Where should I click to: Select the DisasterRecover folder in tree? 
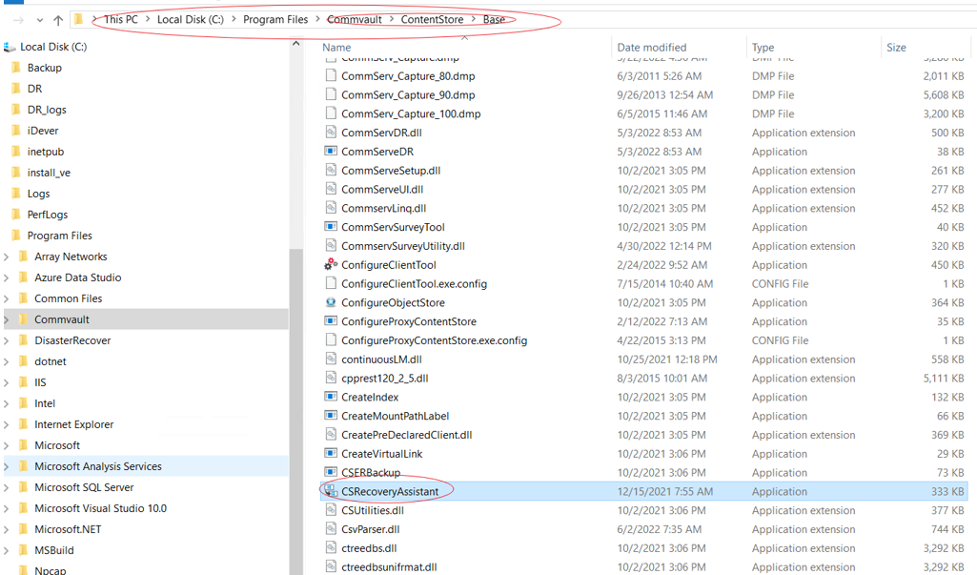(72, 340)
